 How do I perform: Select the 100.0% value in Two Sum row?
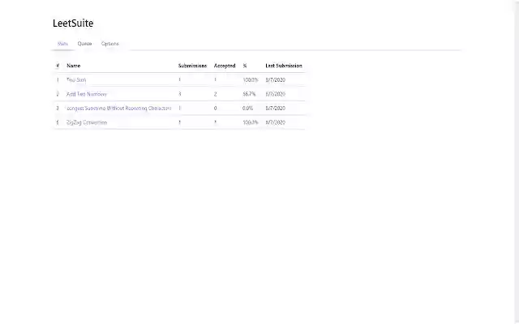251,80
